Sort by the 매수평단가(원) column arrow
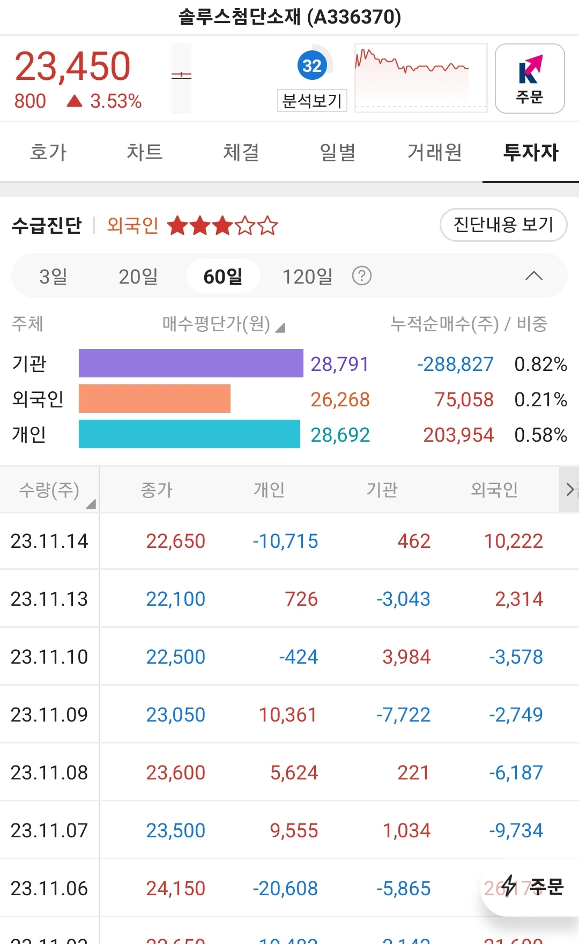 click(280, 328)
